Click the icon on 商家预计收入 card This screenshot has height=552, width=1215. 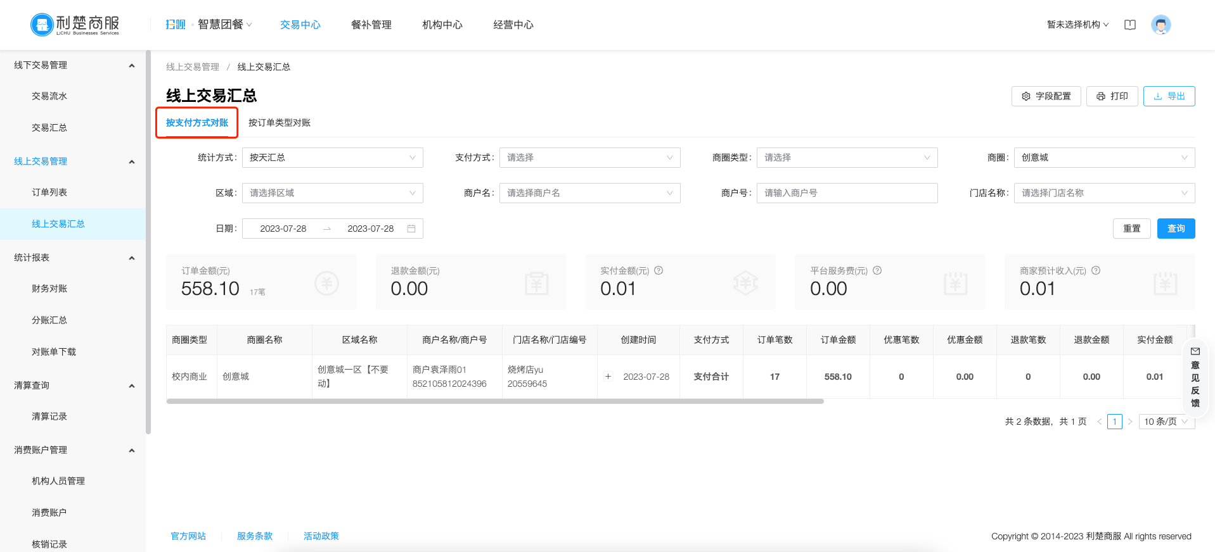(x=1166, y=283)
